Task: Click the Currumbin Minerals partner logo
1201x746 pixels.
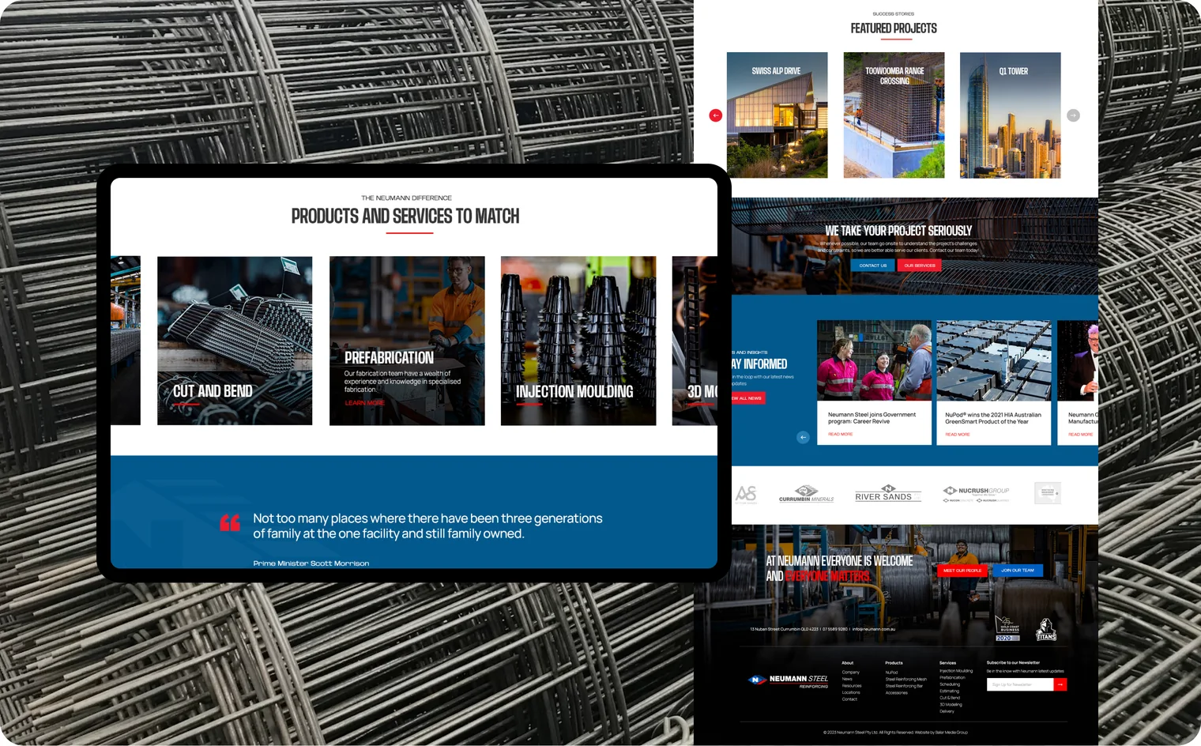Action: [x=806, y=494]
